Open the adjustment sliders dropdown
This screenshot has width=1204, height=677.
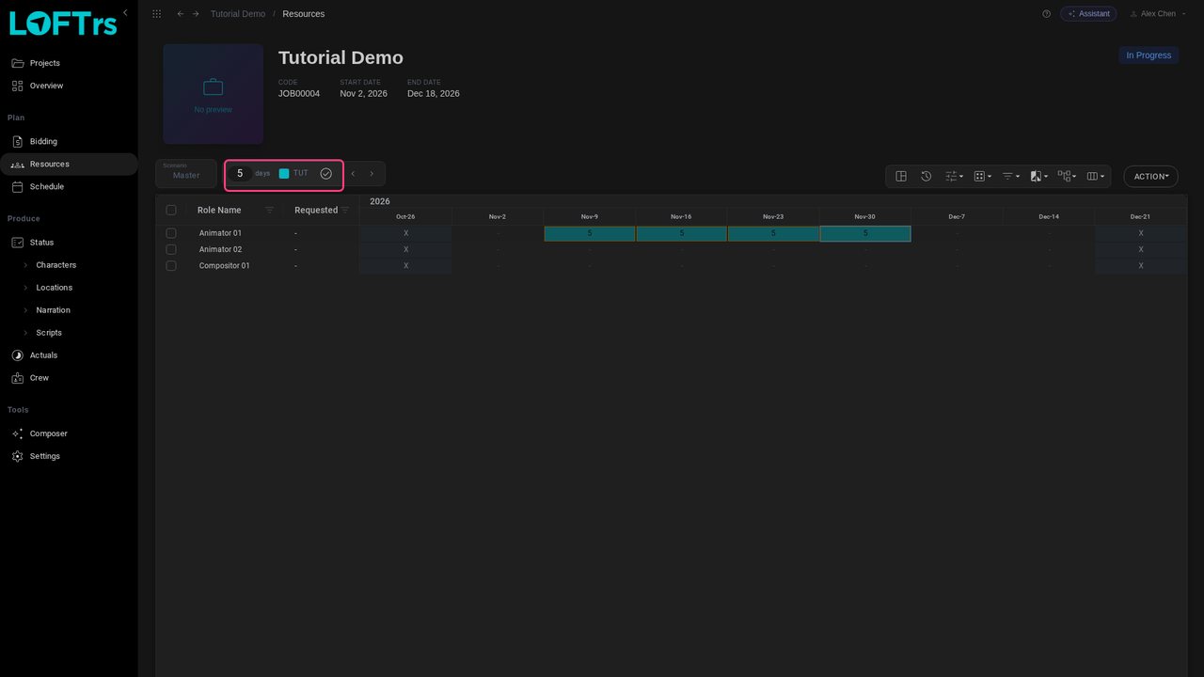[954, 176]
